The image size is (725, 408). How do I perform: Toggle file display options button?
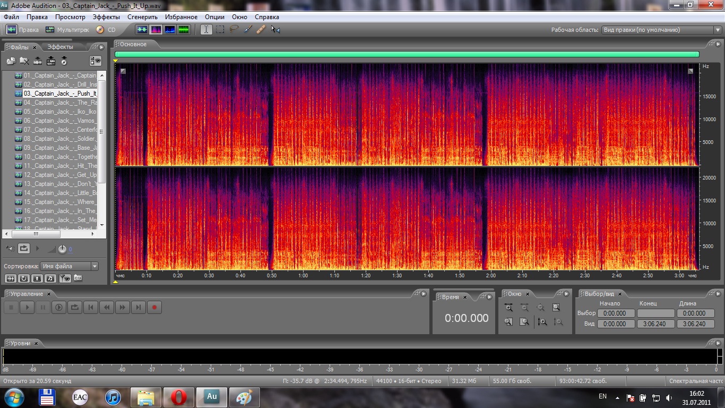(96, 61)
